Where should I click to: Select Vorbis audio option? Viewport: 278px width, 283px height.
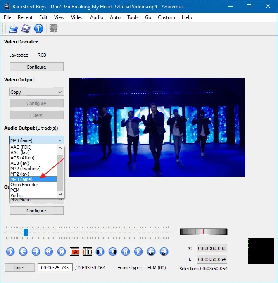(x=33, y=195)
